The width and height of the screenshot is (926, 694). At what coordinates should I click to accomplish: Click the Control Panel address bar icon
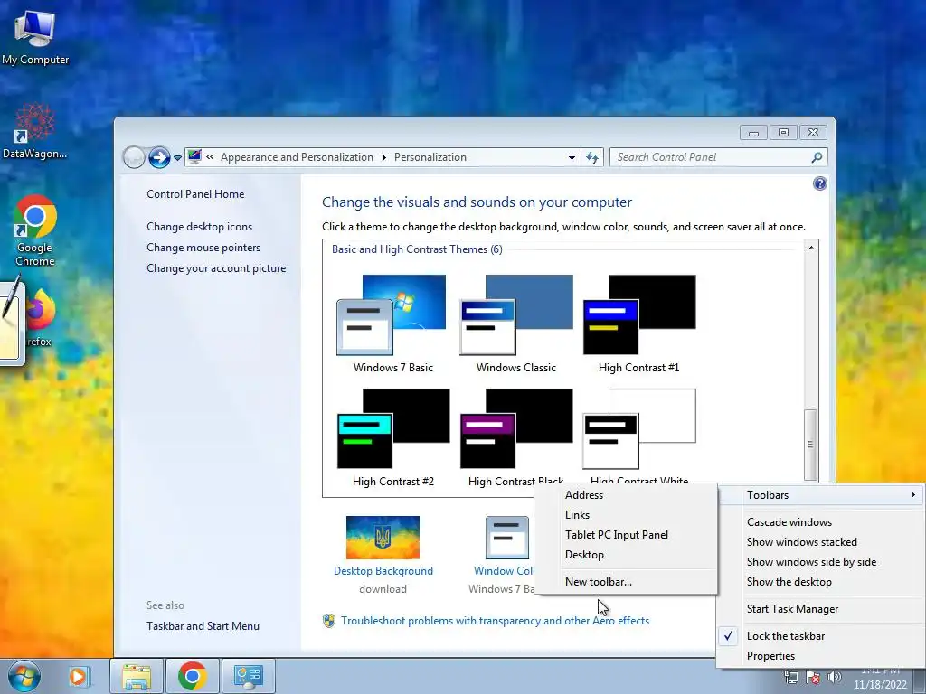194,157
